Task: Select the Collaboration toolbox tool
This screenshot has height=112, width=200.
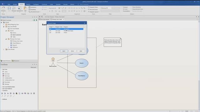Action: (7, 78)
